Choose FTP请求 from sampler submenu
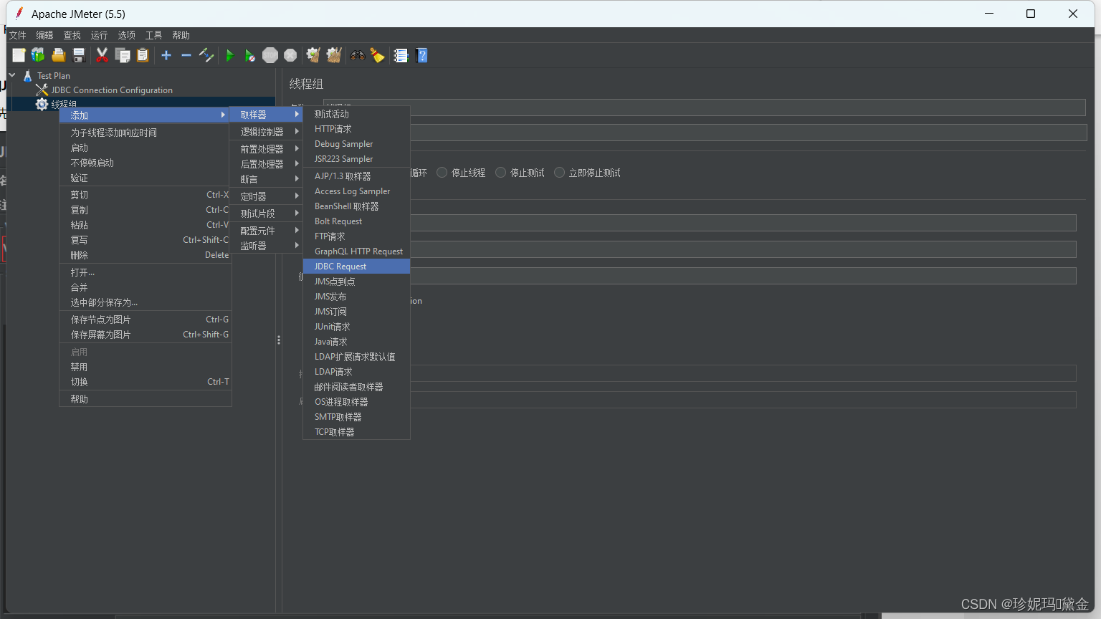Screen dimensions: 1101x619 coord(357,236)
